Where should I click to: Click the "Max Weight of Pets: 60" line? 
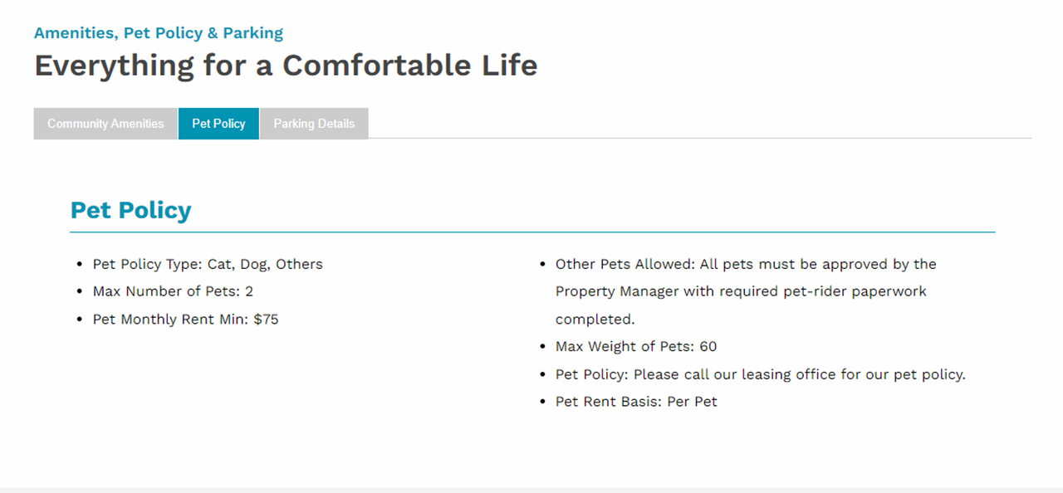[636, 346]
